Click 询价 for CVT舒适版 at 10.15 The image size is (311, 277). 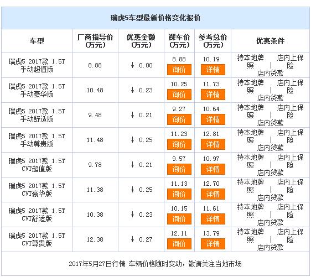179,219
